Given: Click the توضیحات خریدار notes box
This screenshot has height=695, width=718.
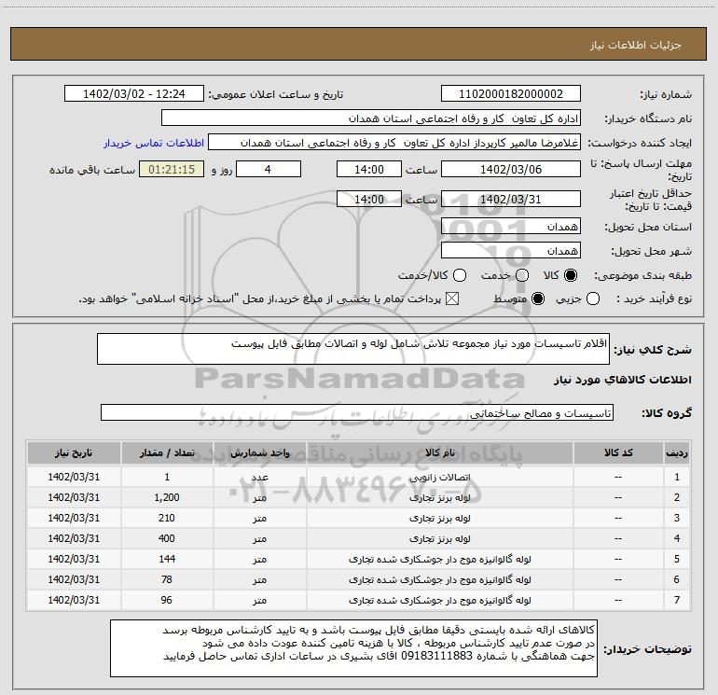Looking at the screenshot, I should tap(353, 648).
